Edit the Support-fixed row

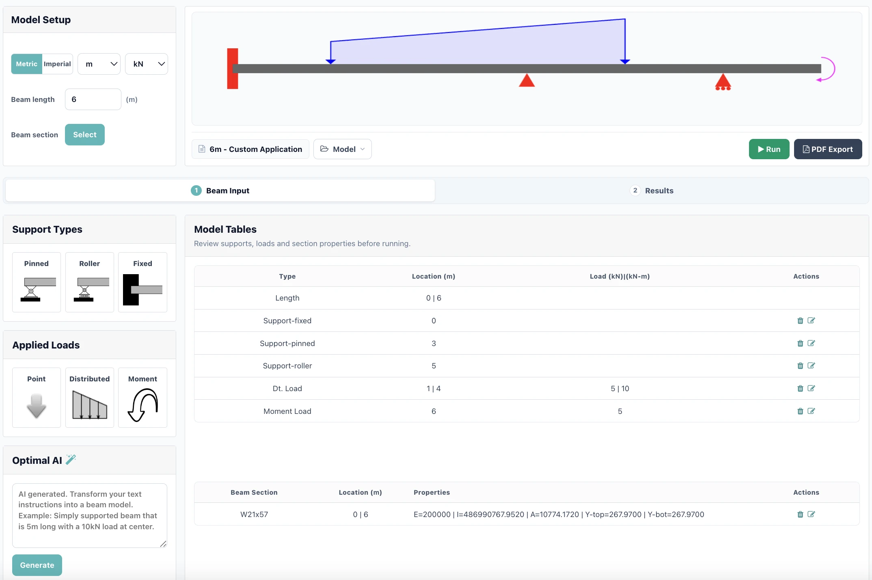point(811,320)
